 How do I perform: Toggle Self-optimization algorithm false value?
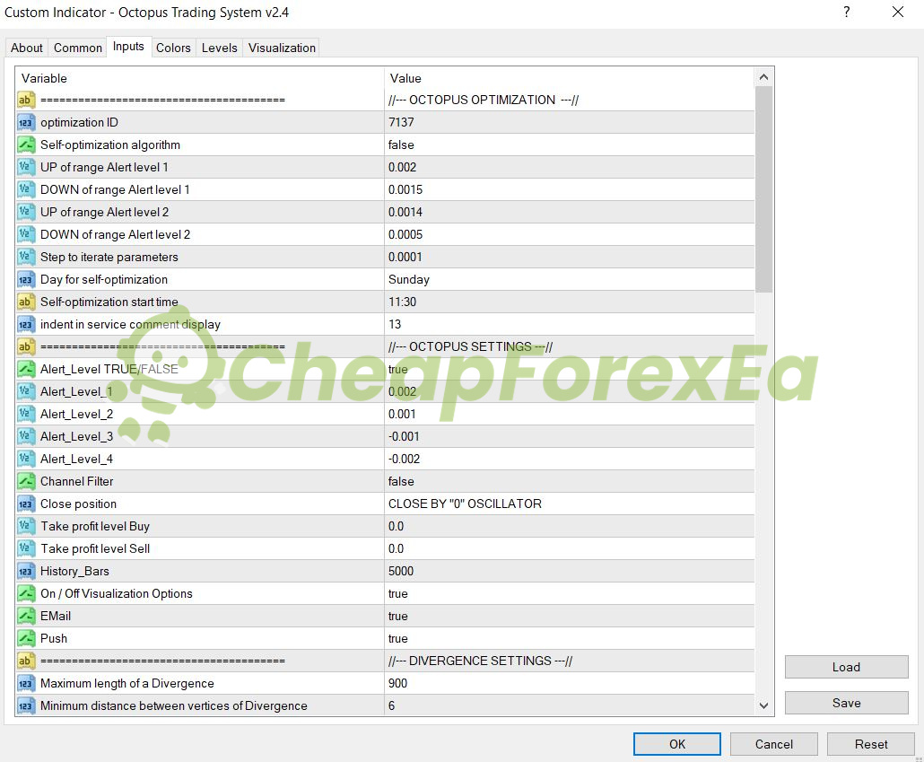(570, 145)
